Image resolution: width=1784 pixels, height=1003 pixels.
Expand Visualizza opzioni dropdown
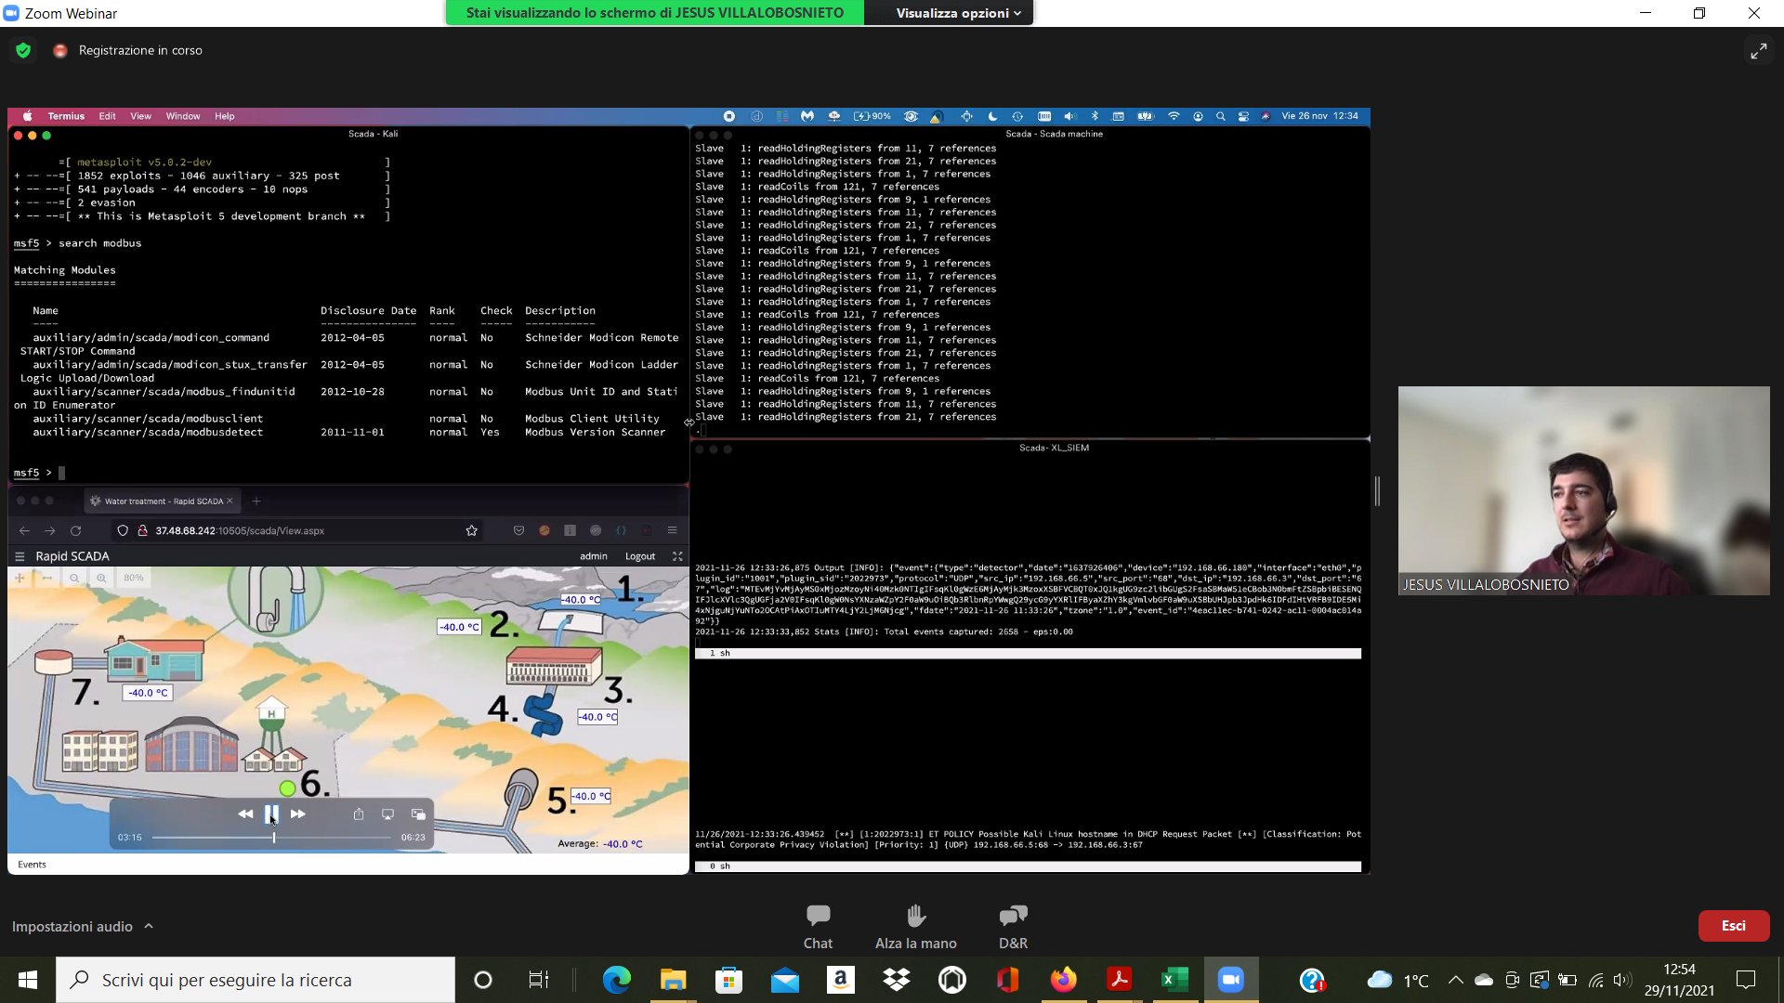[x=958, y=13]
